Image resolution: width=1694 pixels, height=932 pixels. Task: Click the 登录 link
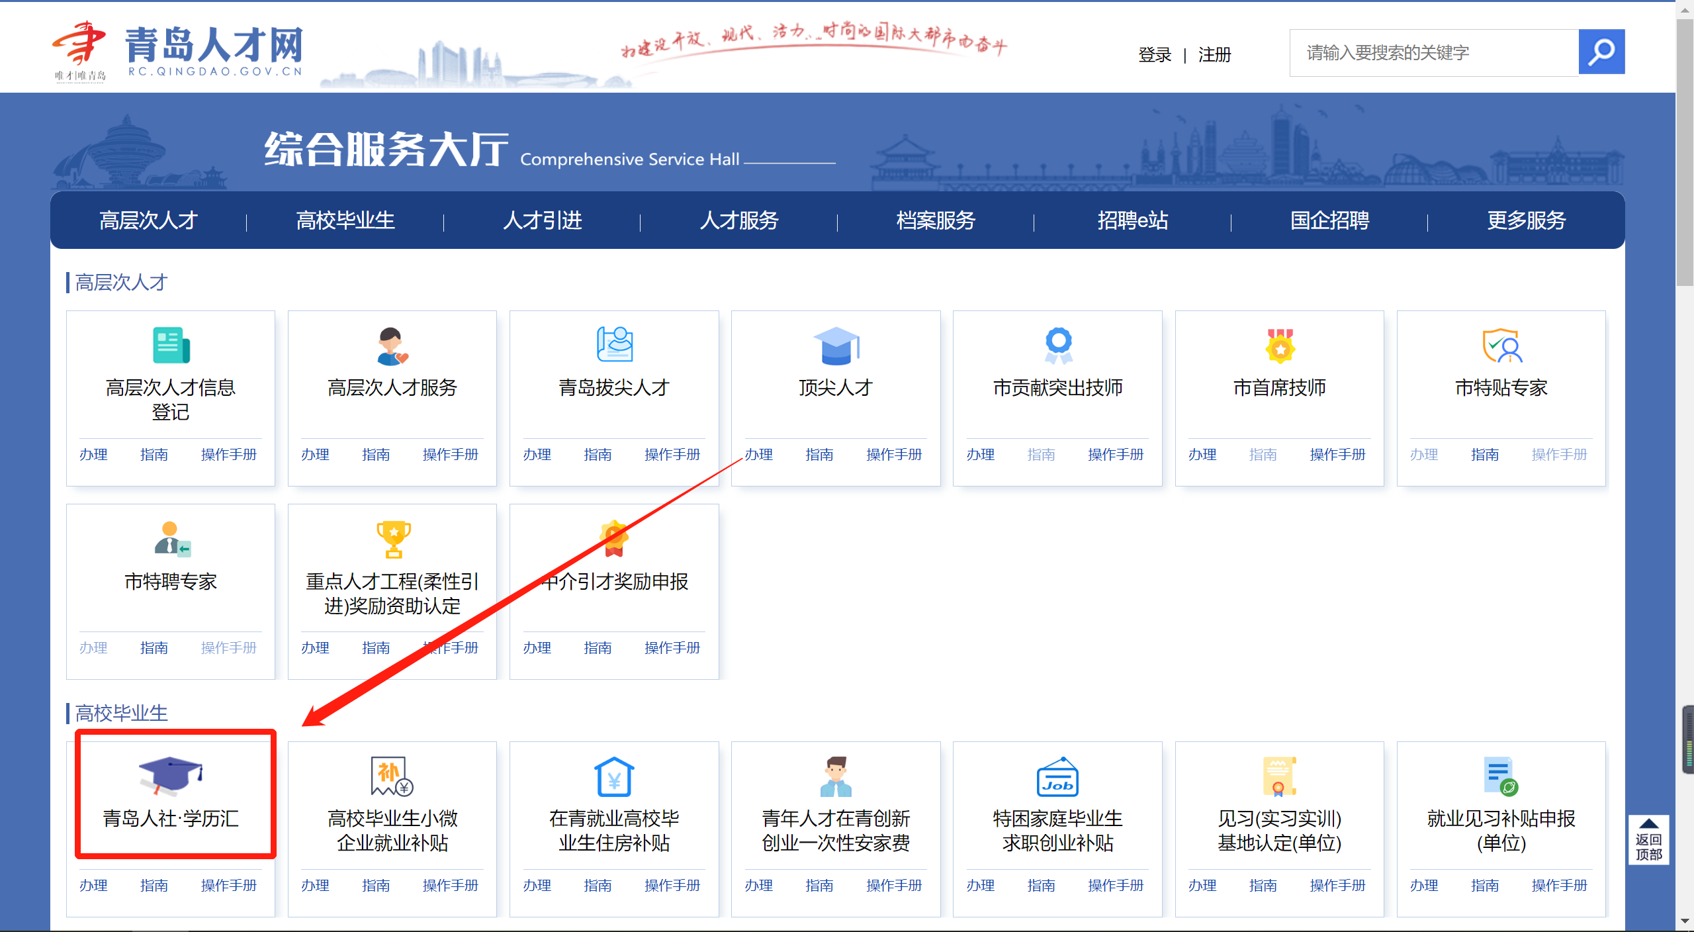[x=1154, y=54]
